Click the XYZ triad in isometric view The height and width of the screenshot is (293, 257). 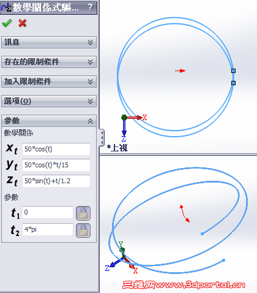click(122, 257)
